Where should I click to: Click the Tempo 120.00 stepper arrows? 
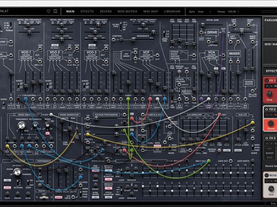pos(238,11)
